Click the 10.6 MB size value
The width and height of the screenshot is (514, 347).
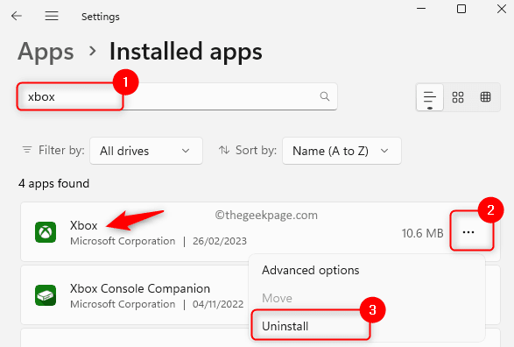[422, 233]
